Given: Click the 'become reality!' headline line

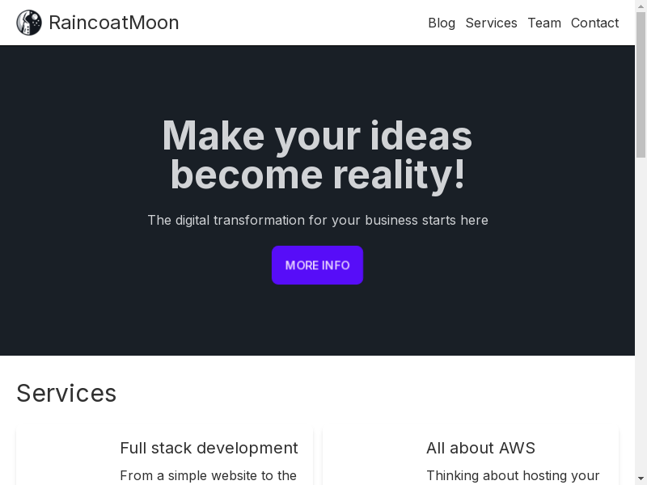Looking at the screenshot, I should (317, 175).
